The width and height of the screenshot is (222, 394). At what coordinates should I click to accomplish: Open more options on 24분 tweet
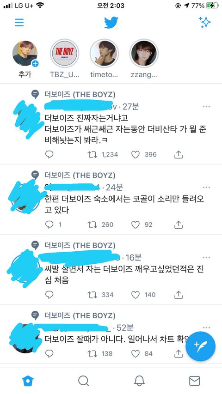pyautogui.click(x=206, y=187)
